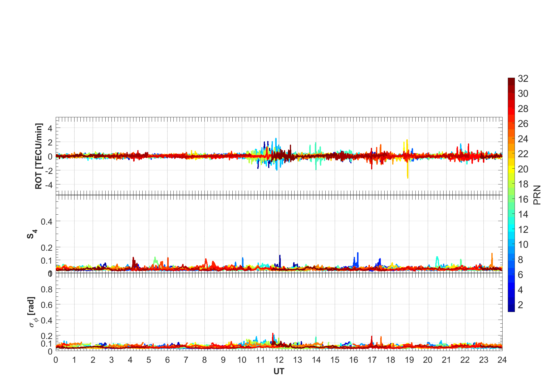Click UT axis tick label "9"
The image size is (558, 390).
(x=223, y=360)
